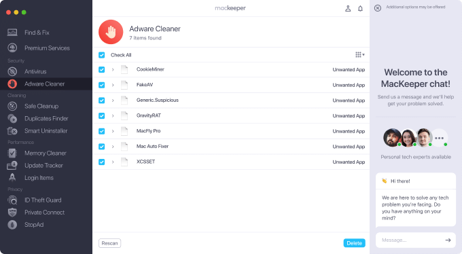This screenshot has width=462, height=254.
Task: Click the Premium Services headset icon
Action: (x=12, y=48)
